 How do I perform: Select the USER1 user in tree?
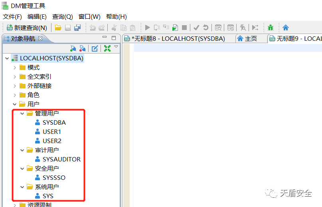coord(51,131)
